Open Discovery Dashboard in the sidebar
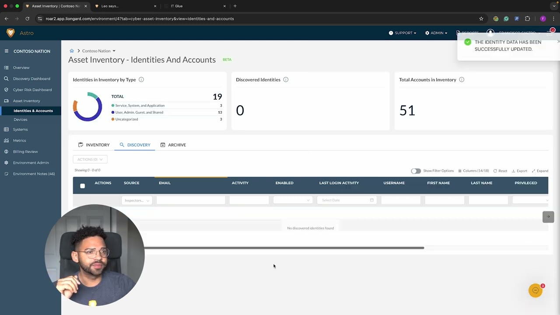Image resolution: width=560 pixels, height=315 pixels. point(31,79)
